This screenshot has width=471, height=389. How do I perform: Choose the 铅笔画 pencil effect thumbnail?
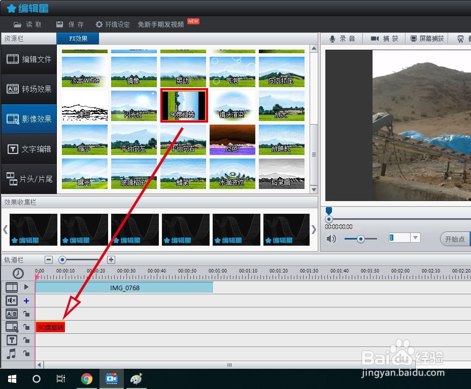coord(282,174)
